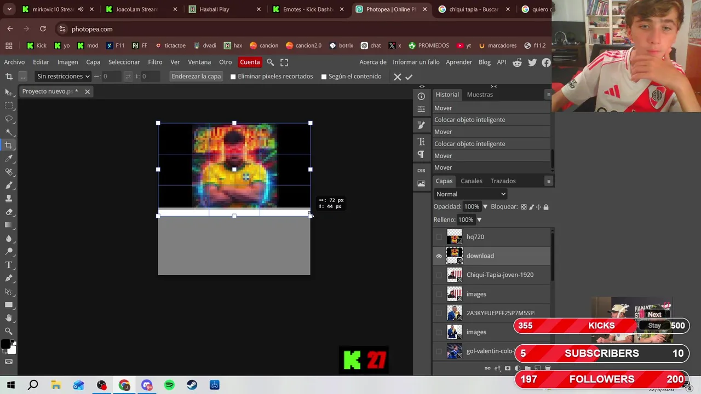Click the Cuenta button
Screen dimensions: 701x394
coord(250,62)
